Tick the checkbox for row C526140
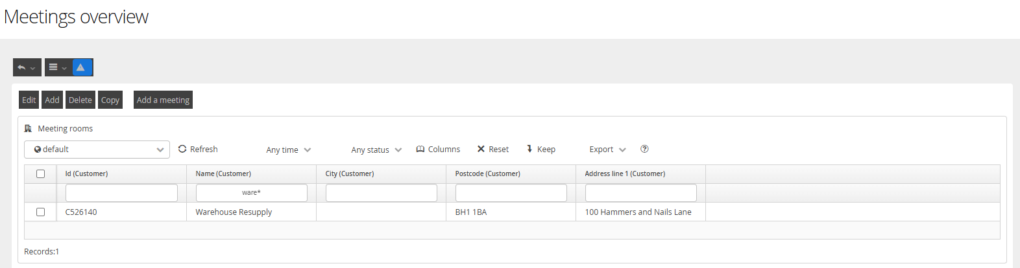Viewport: 1020px width, 268px height. coord(41,212)
